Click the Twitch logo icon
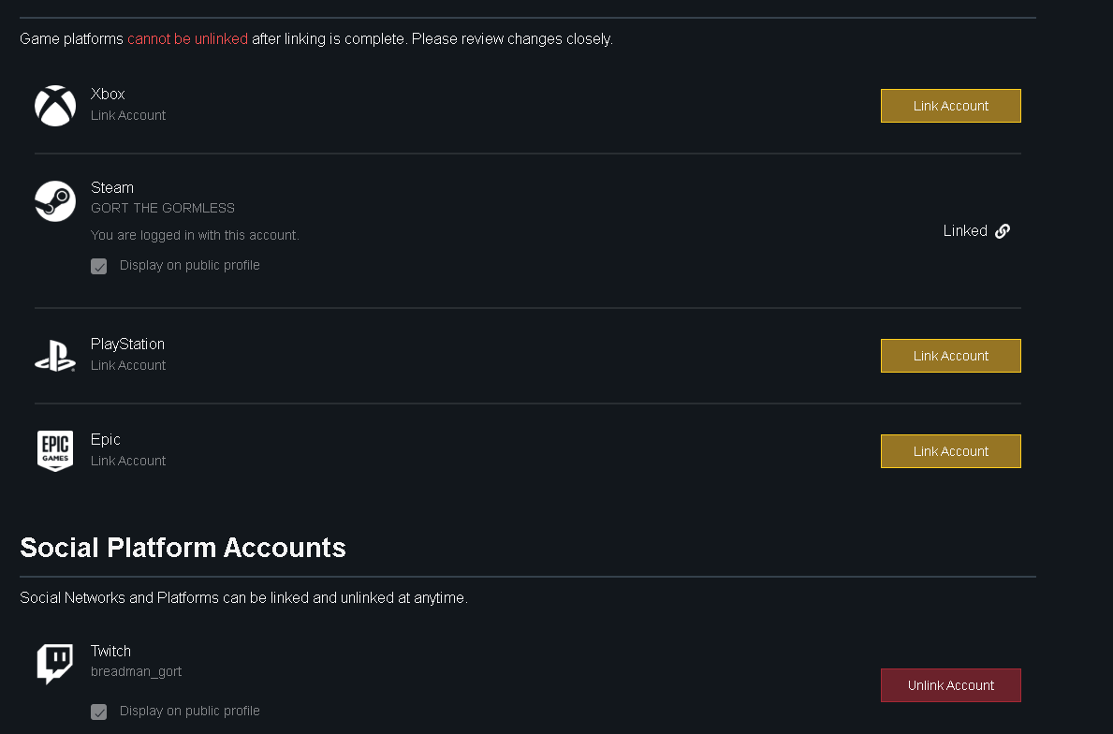Viewport: 1113px width, 734px height. (55, 663)
